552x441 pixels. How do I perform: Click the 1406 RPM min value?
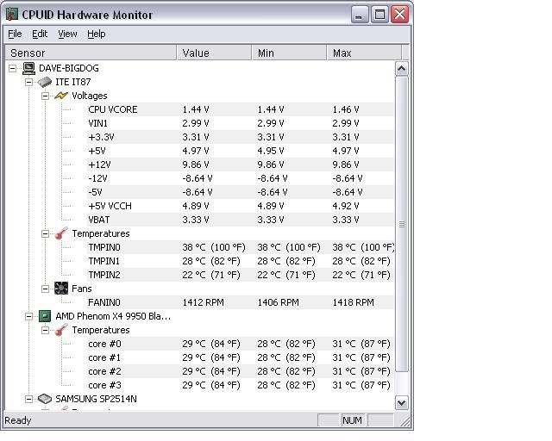pyautogui.click(x=278, y=302)
